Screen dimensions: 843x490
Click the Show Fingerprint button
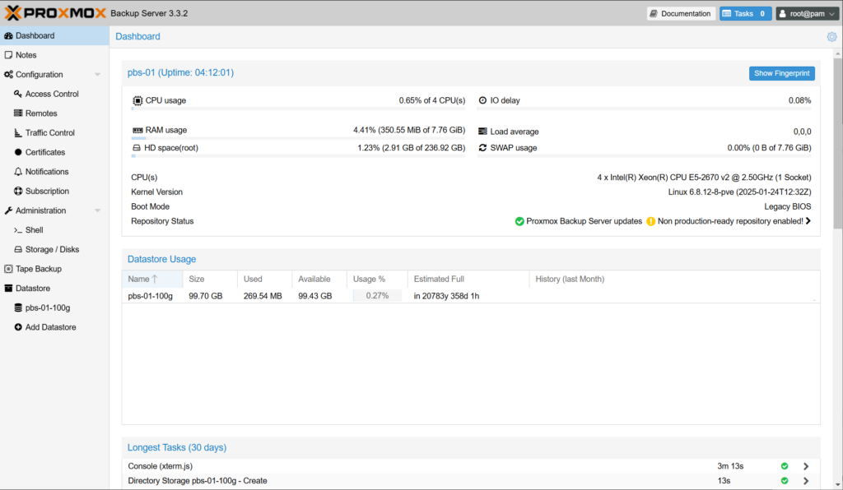[x=782, y=73]
